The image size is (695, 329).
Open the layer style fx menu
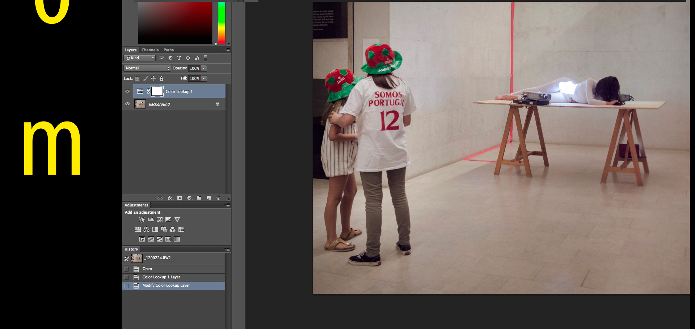coord(170,198)
